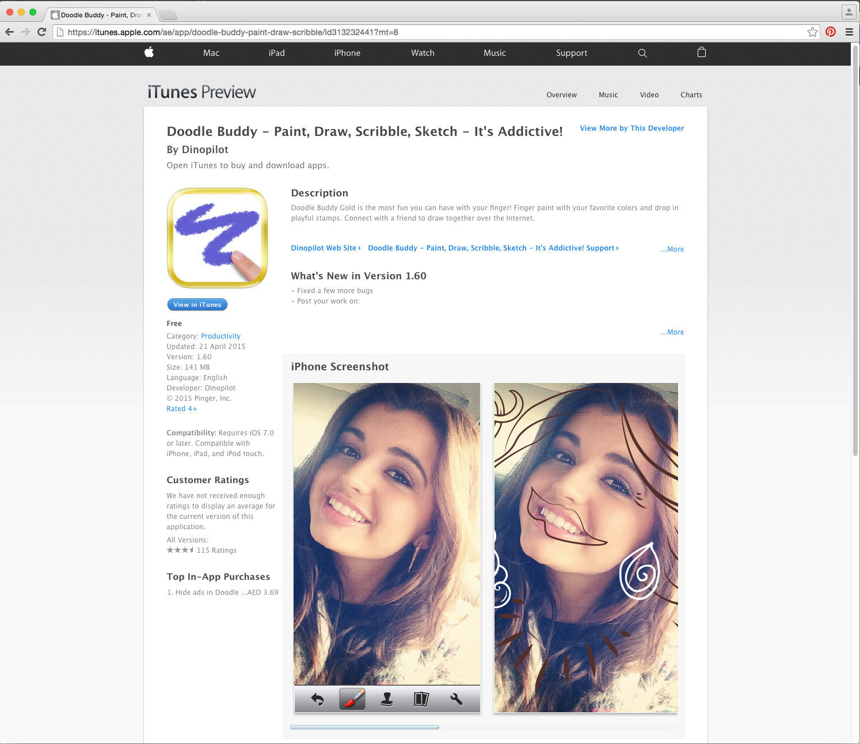Click the screenshot horizontal scrollbar handle
860x744 pixels.
[x=364, y=727]
